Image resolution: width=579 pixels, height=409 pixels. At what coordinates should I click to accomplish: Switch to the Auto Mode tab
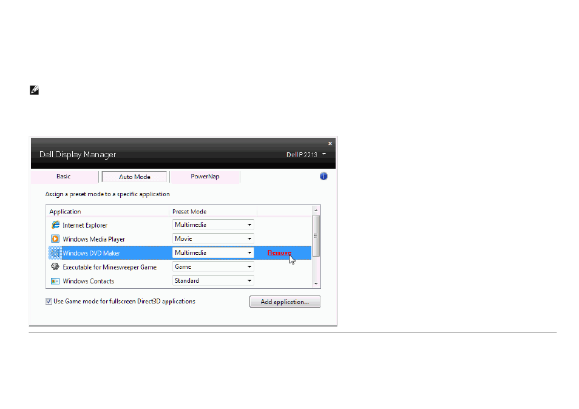(x=134, y=177)
